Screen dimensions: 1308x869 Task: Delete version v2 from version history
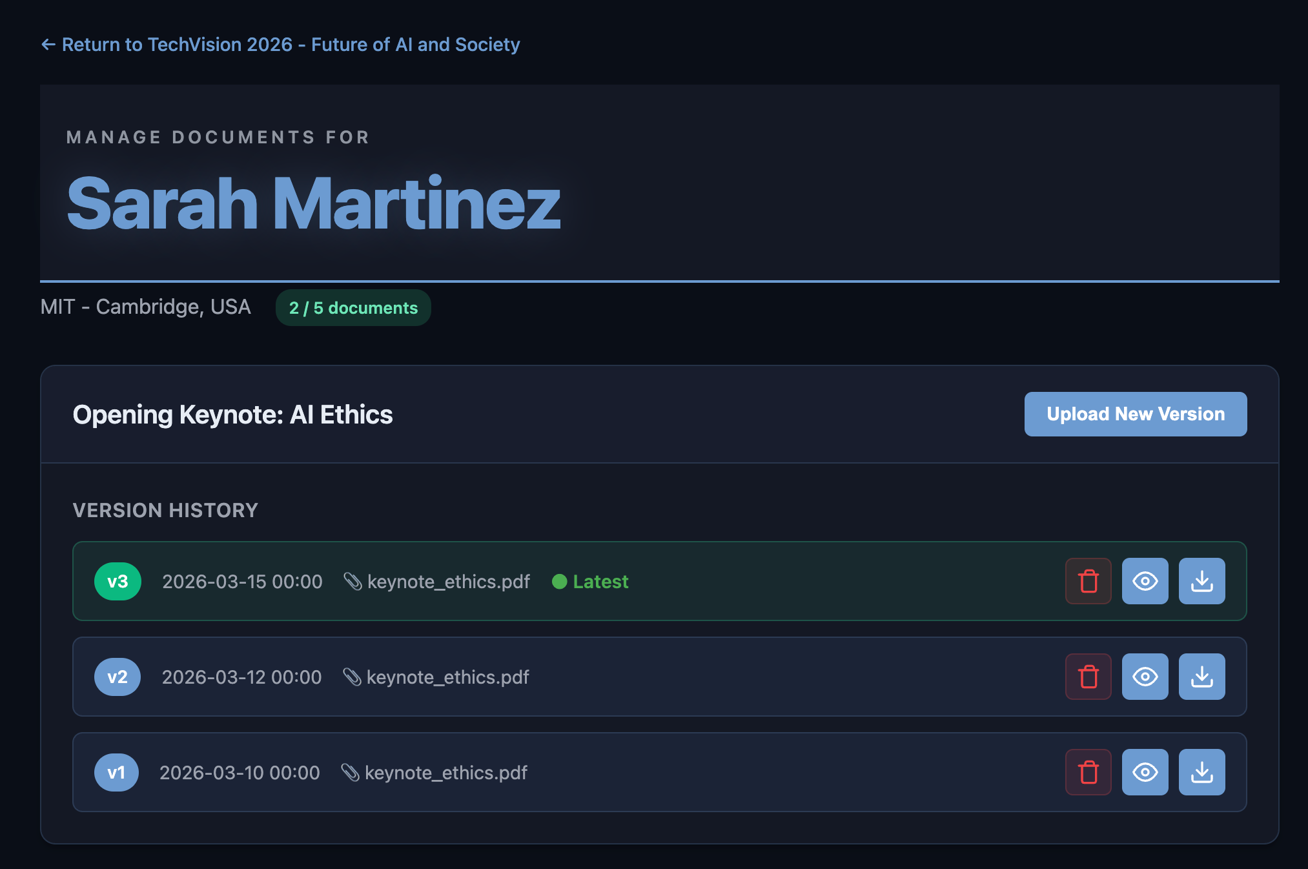coord(1088,677)
